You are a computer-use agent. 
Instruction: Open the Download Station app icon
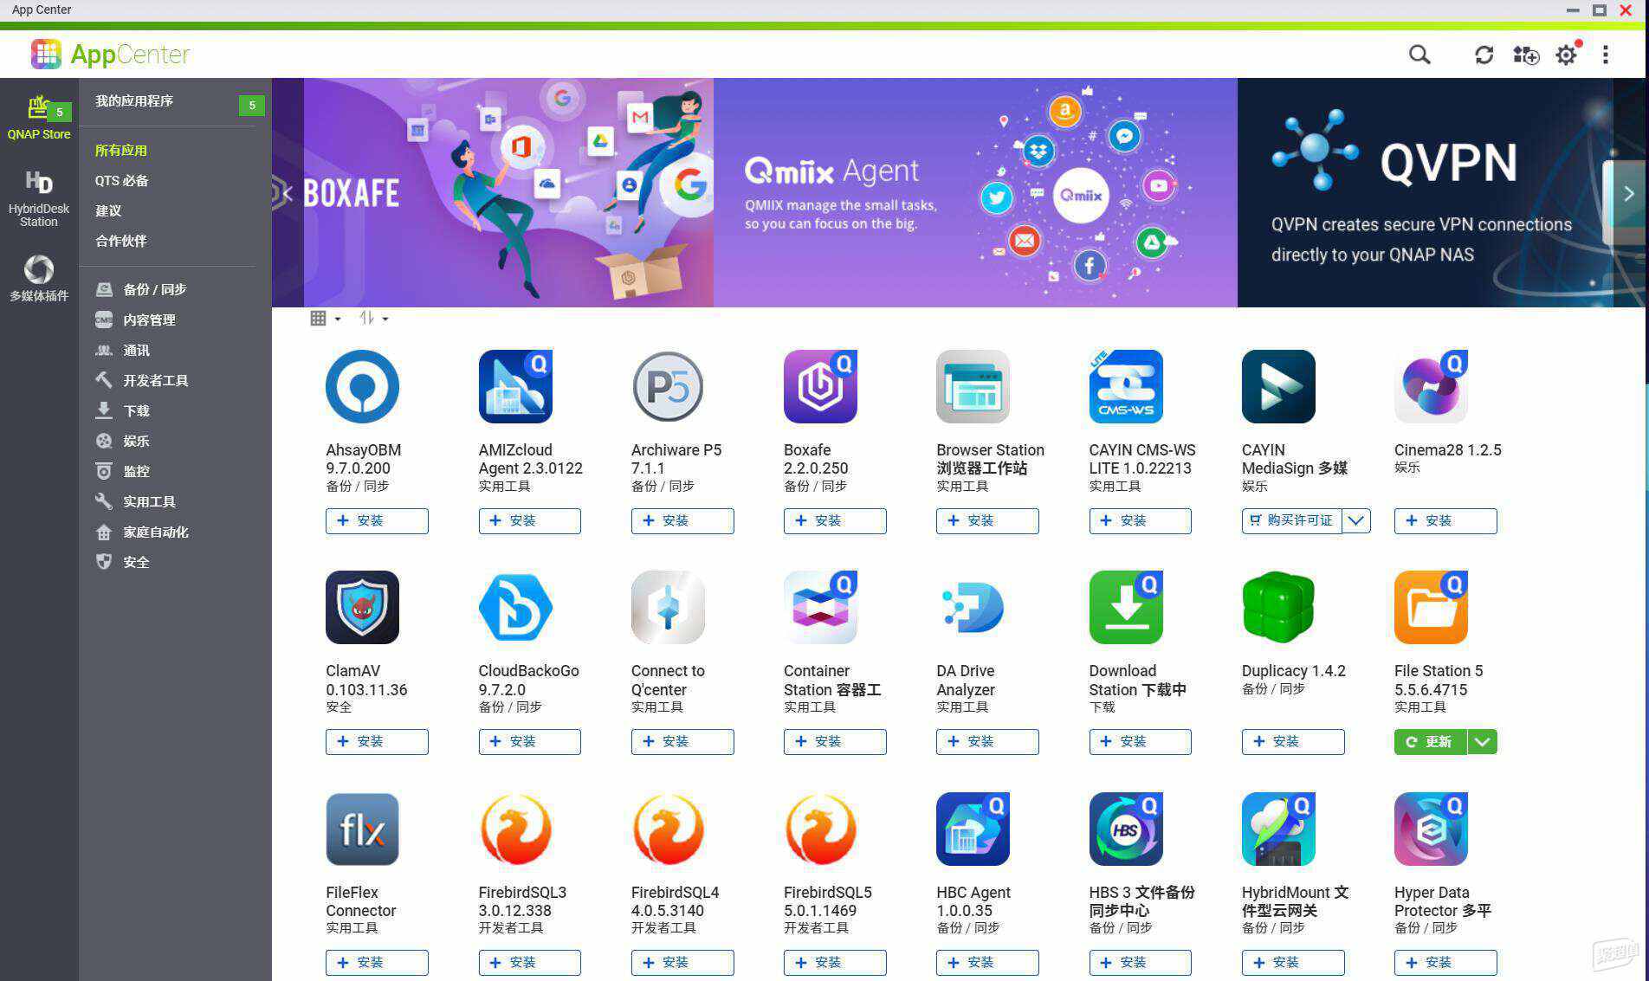(1125, 607)
